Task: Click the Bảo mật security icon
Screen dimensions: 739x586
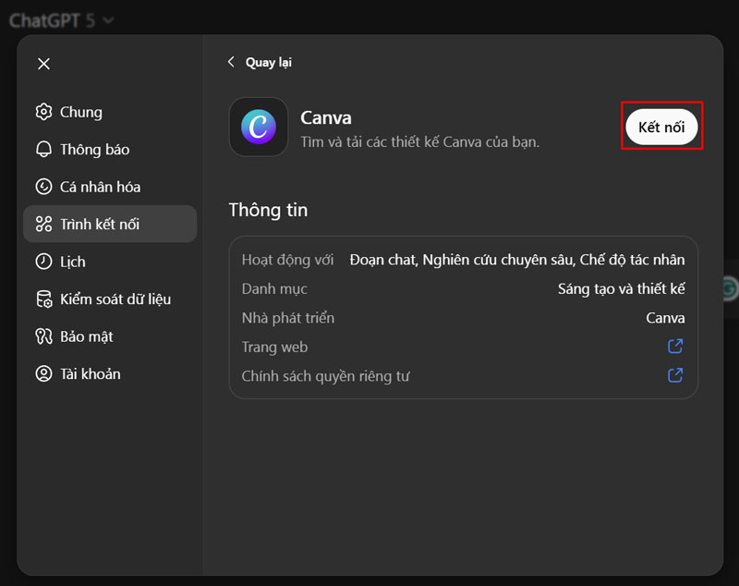Action: click(x=43, y=336)
